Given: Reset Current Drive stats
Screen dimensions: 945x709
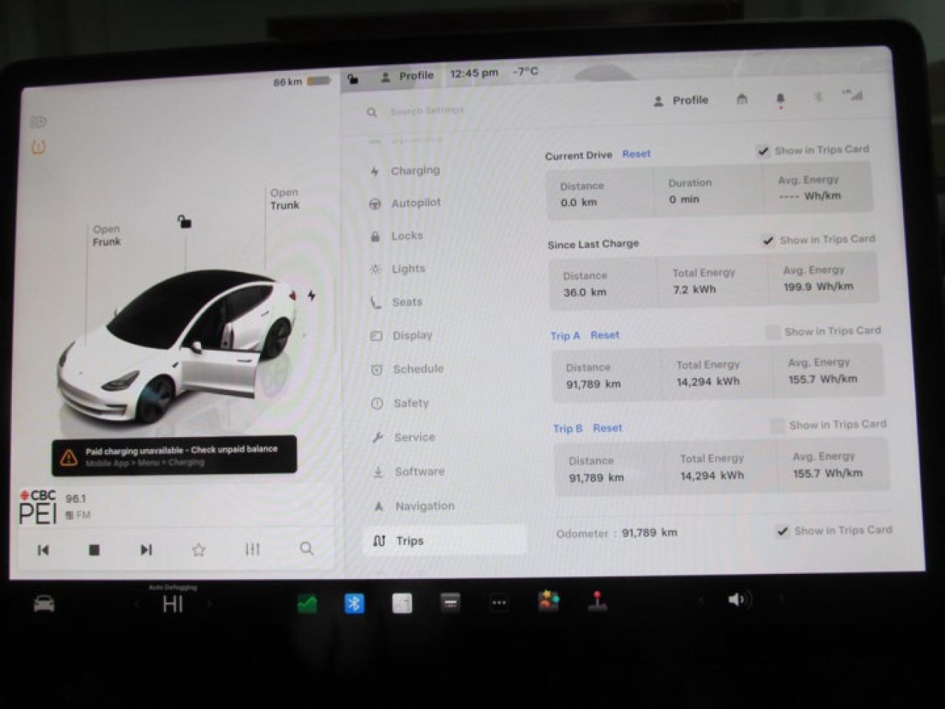Looking at the screenshot, I should click(636, 154).
